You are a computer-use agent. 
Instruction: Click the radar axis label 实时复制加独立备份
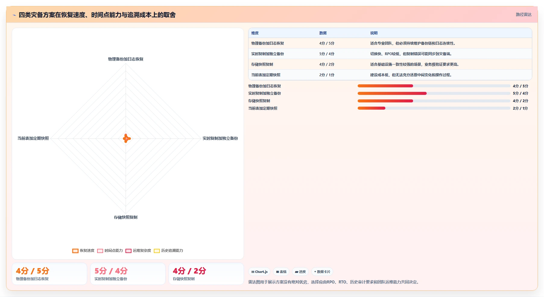(x=220, y=138)
